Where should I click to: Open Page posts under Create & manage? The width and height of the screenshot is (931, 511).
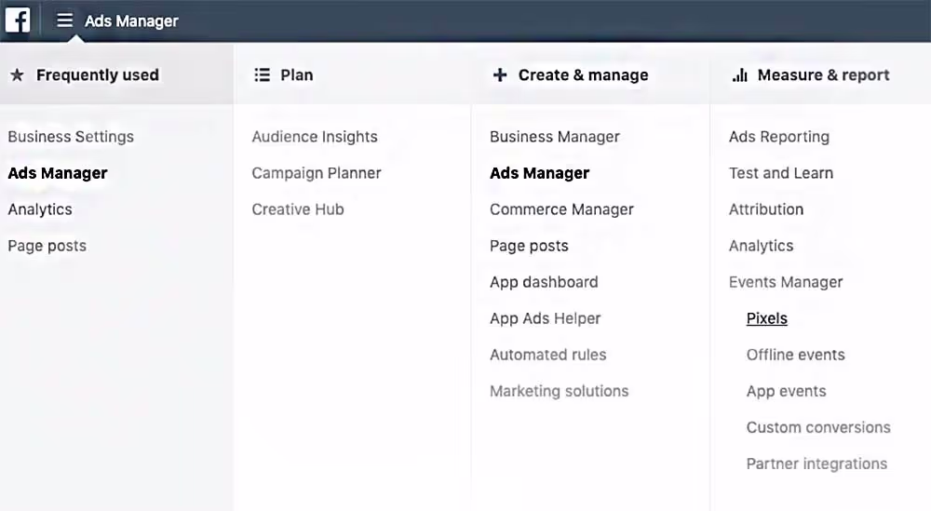click(529, 246)
